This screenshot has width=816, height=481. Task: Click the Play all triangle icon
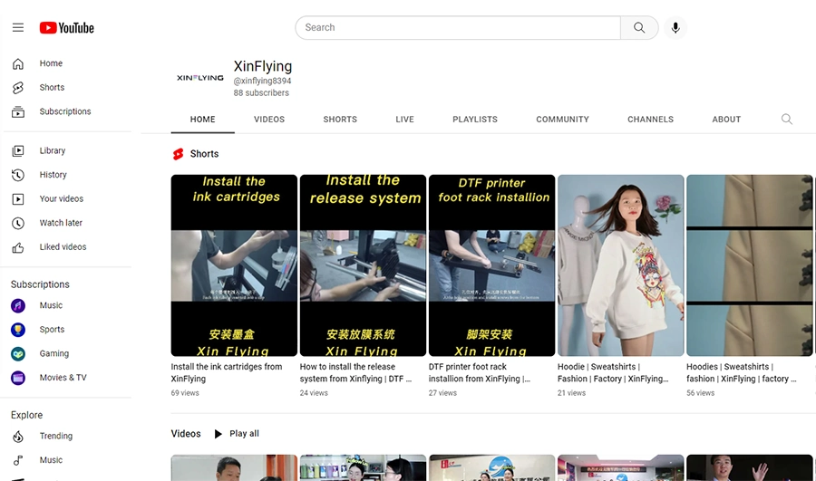click(218, 434)
